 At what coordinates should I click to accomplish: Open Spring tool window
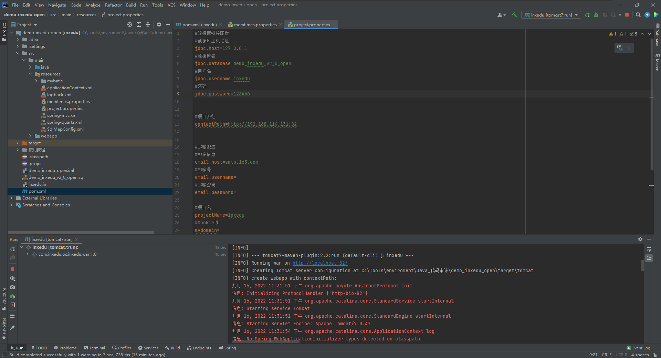point(227,348)
